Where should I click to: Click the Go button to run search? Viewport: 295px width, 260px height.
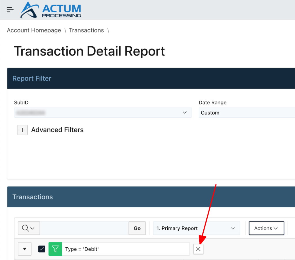point(137,228)
